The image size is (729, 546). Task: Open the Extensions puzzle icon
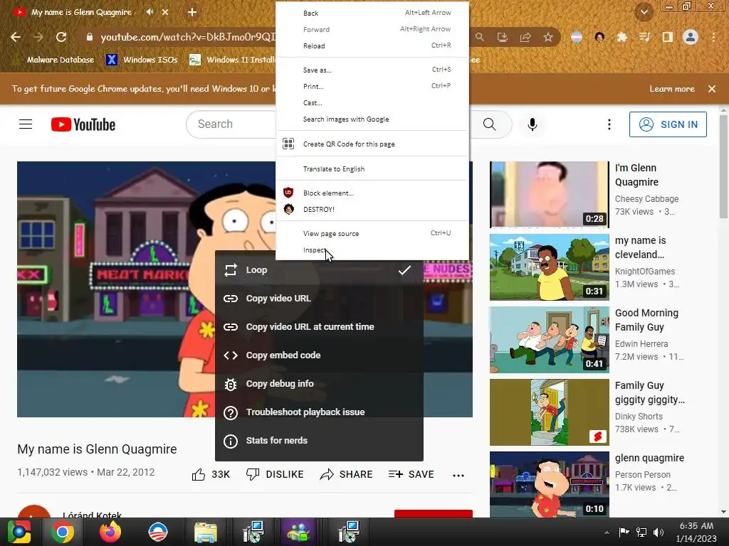(622, 37)
